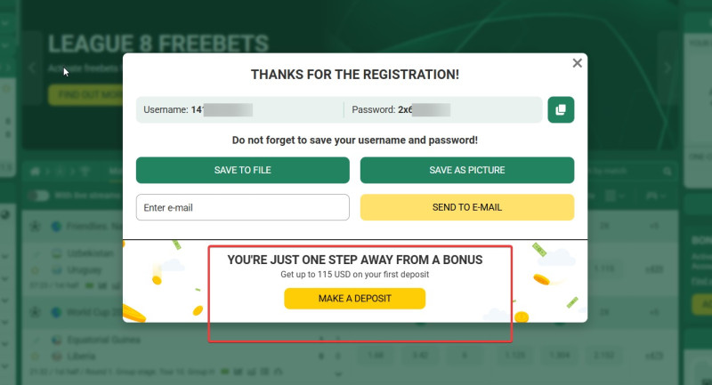Click the Send to E-mail button
Image resolution: width=712 pixels, height=385 pixels.
tap(466, 207)
